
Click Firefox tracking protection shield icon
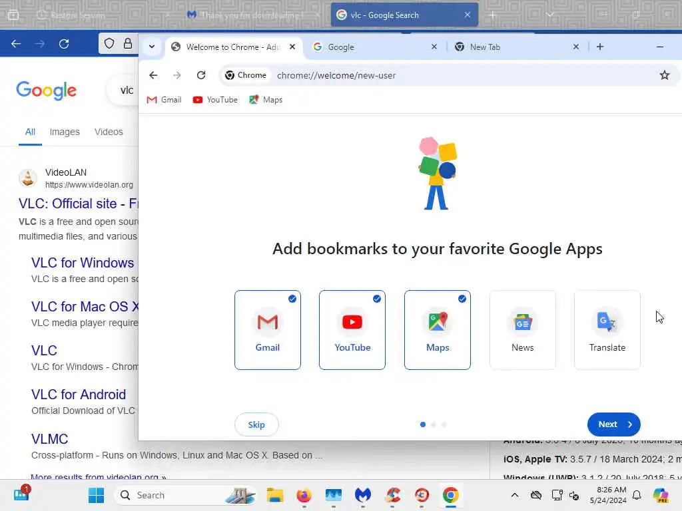coord(109,43)
